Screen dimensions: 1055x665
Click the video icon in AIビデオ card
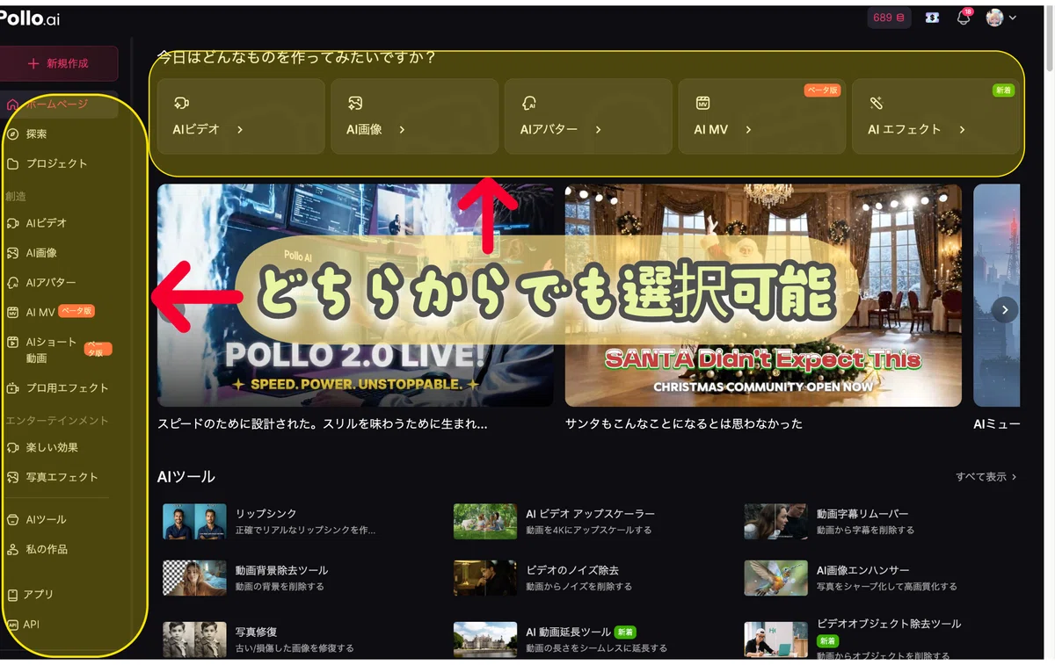(x=181, y=103)
